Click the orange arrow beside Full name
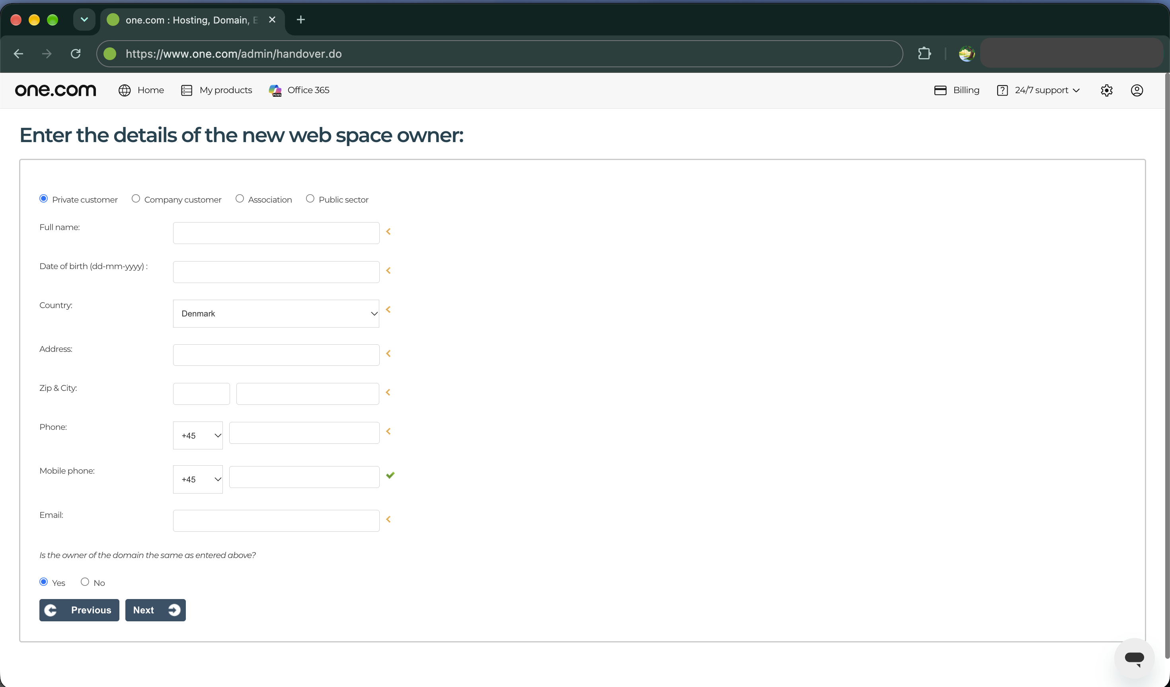 click(x=388, y=231)
